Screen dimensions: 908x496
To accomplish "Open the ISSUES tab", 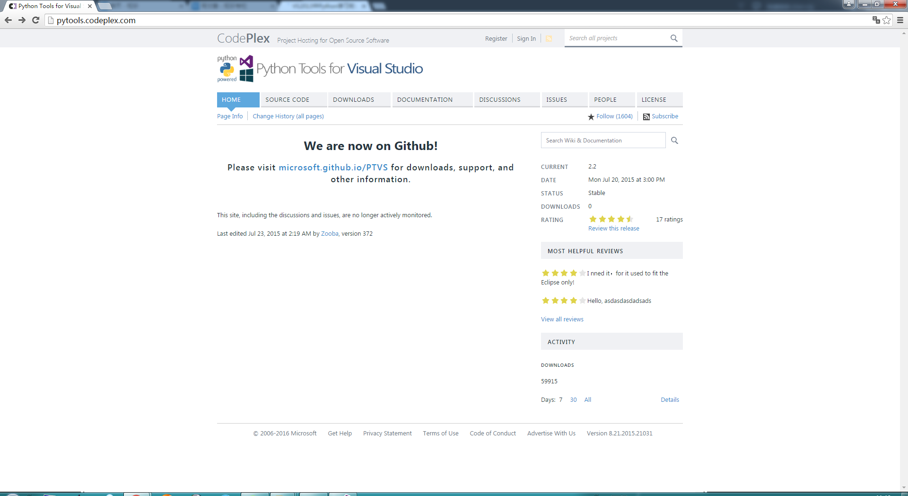I will coord(564,100).
